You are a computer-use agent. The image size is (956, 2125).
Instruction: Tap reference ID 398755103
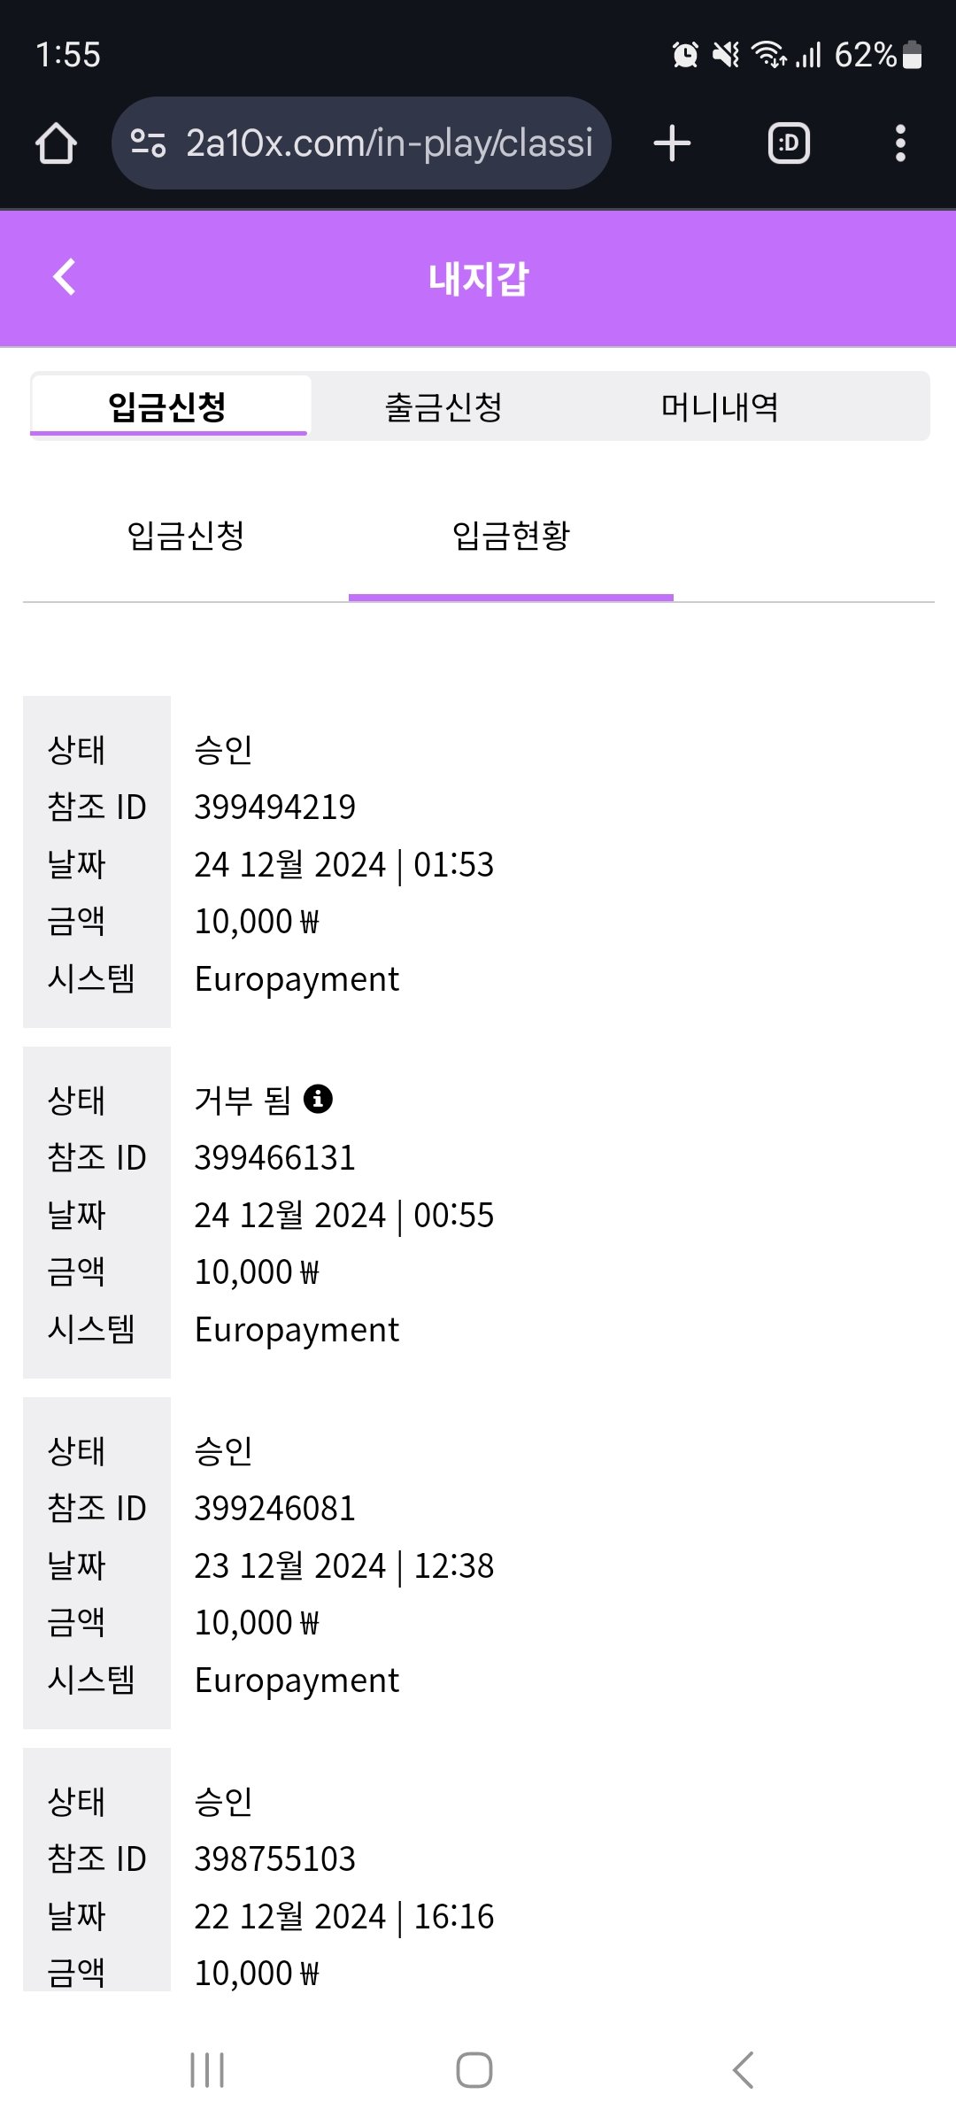[x=274, y=1858]
